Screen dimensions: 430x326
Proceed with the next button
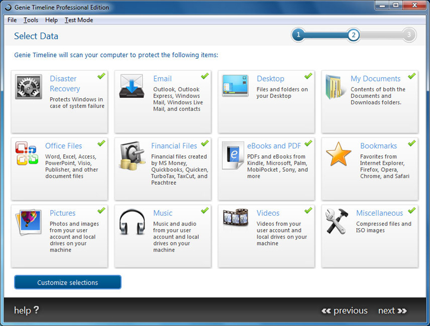pos(392,310)
